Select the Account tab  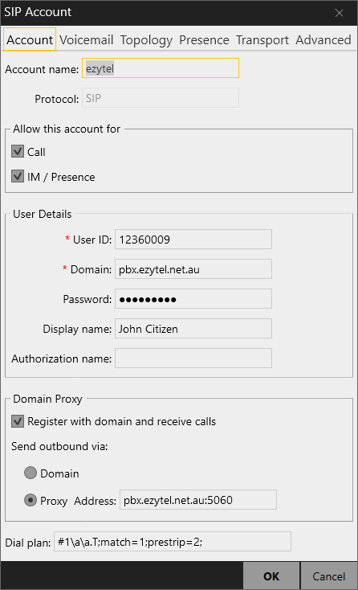pos(30,39)
